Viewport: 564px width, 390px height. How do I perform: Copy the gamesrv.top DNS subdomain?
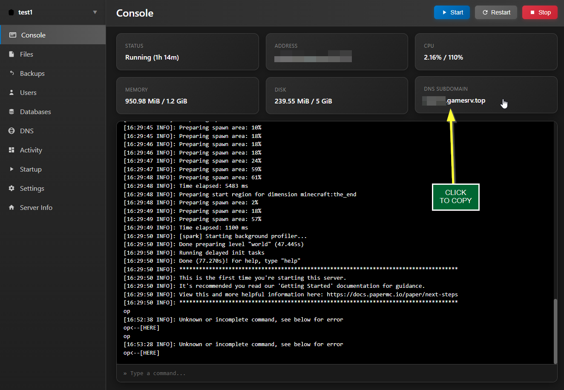[454, 100]
